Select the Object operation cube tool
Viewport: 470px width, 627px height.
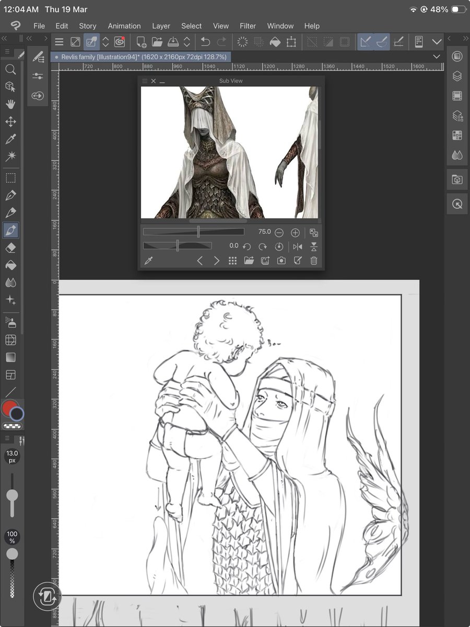click(x=10, y=87)
